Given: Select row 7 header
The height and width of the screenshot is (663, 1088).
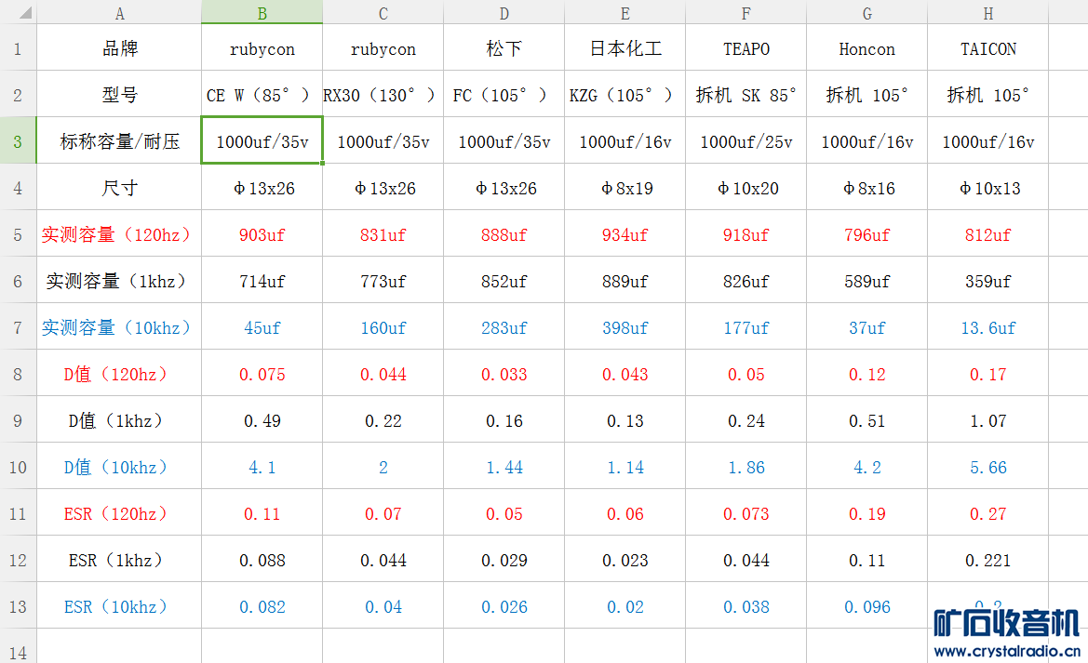Looking at the screenshot, I should point(18,327).
